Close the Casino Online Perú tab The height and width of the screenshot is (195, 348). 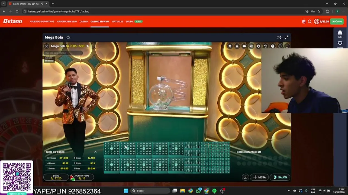(46, 4)
